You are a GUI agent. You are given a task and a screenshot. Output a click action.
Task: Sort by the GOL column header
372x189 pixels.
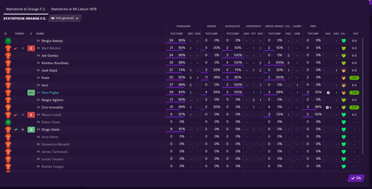tap(328, 34)
